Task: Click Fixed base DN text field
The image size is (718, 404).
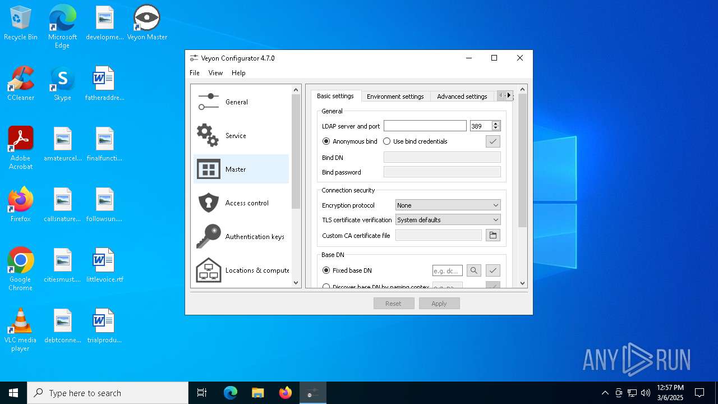Action: pyautogui.click(x=448, y=270)
